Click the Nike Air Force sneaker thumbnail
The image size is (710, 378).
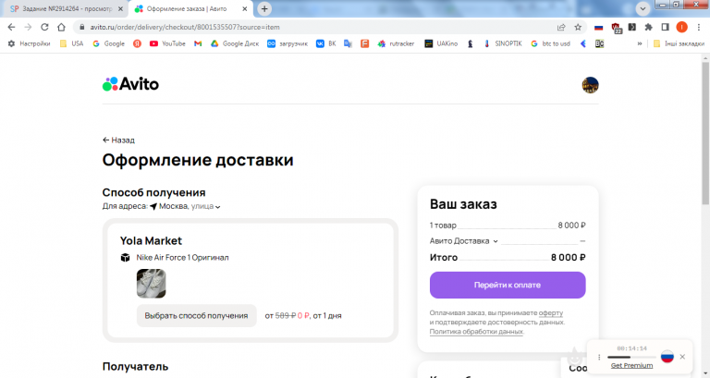point(152,284)
